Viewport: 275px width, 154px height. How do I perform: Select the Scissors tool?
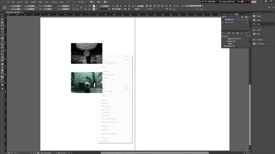pyautogui.click(x=2, y=51)
